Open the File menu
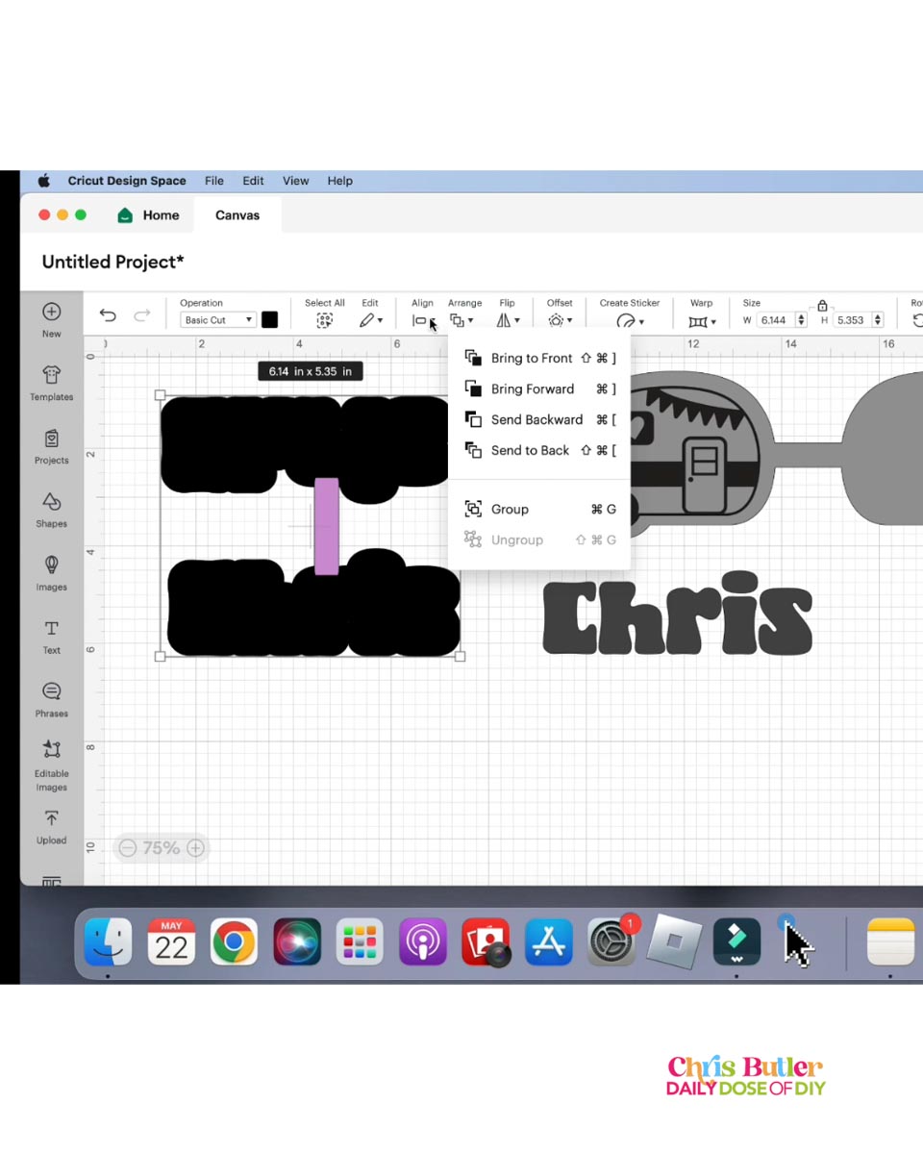Image resolution: width=923 pixels, height=1154 pixels. 214,181
